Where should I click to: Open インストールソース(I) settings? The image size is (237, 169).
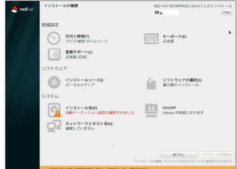pyautogui.click(x=84, y=80)
